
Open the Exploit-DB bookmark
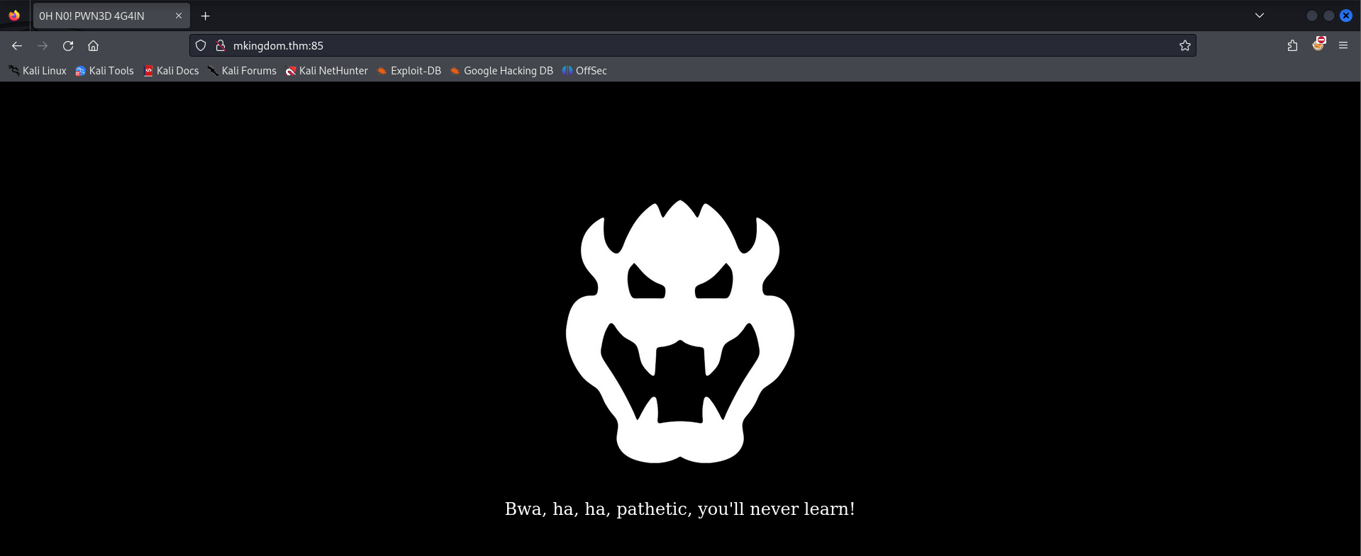click(409, 71)
